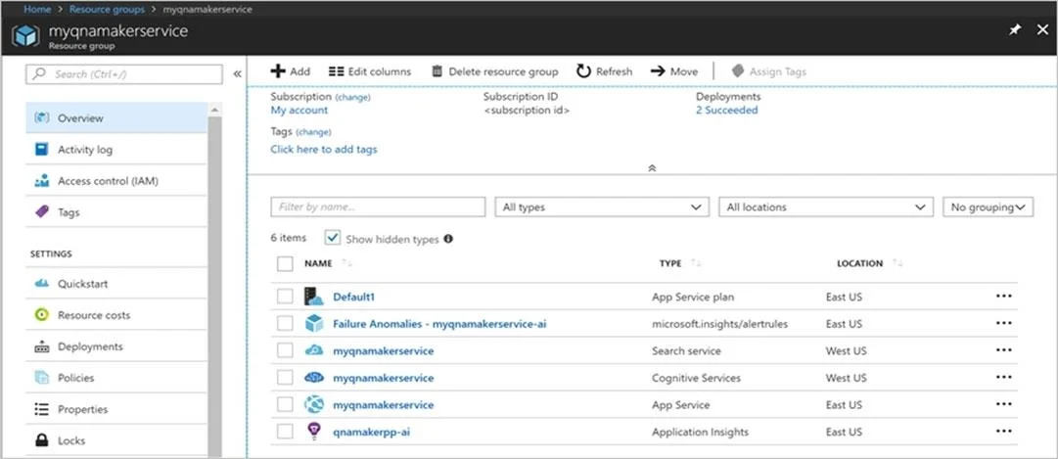Screen dimensions: 1058x459
Task: Open the 2 Succeeded deployments link
Action: coord(726,110)
